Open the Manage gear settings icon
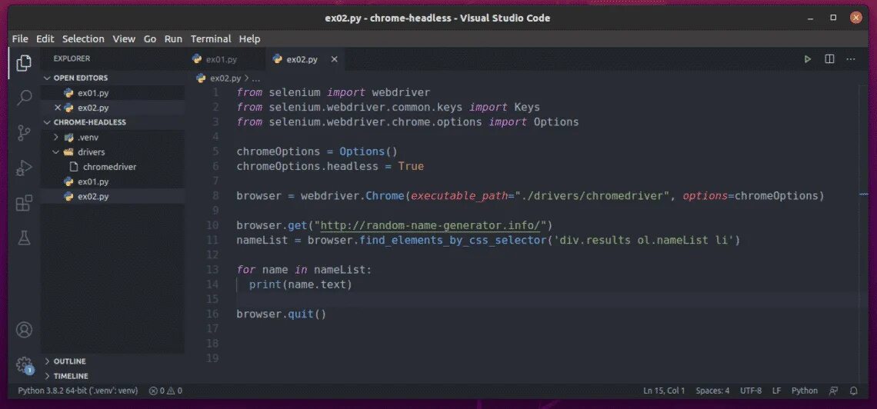This screenshot has height=409, width=877. click(24, 365)
